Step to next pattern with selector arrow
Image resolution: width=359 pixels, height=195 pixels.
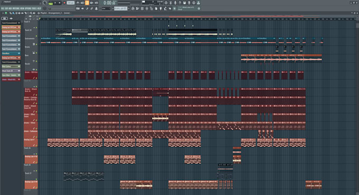pyautogui.click(x=128, y=8)
